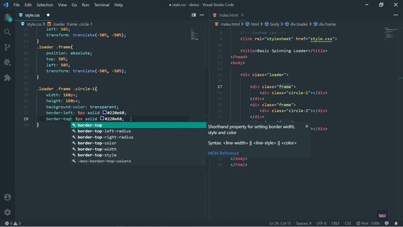Open the Manage gear icon
The image size is (403, 227).
(8, 212)
